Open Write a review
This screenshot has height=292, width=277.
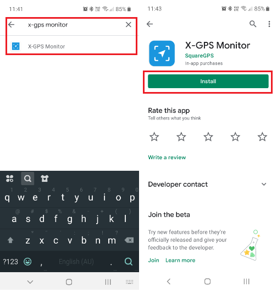coord(167,158)
